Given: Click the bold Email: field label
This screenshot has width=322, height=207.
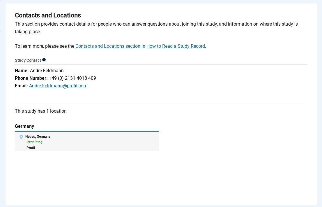Looking at the screenshot, I should point(21,86).
